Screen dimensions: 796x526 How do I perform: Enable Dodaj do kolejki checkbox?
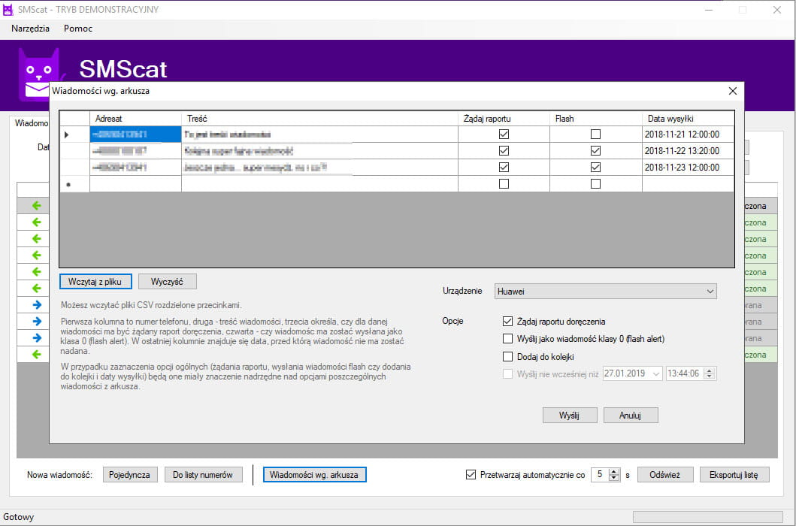coord(507,356)
